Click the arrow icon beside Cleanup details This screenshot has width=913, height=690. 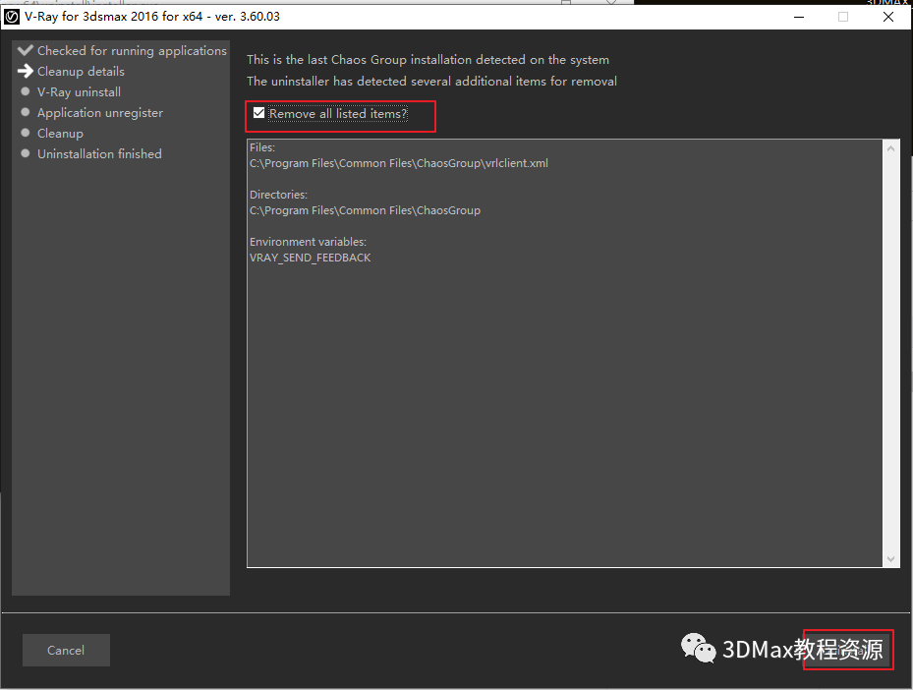pyautogui.click(x=25, y=71)
